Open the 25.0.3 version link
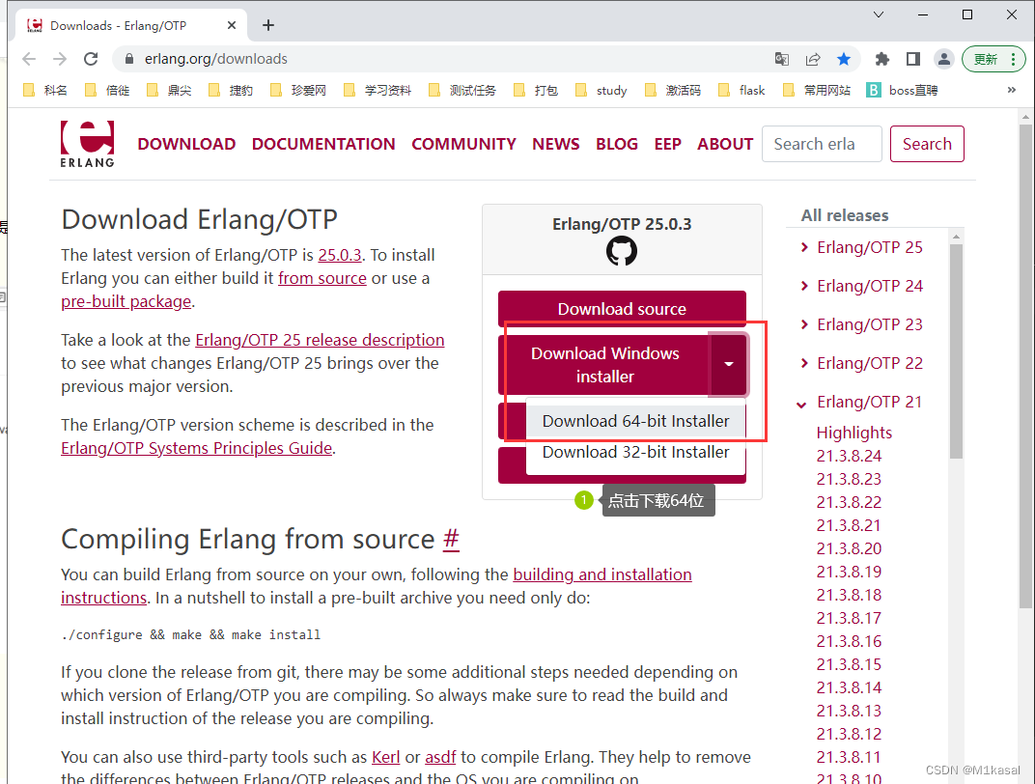 point(340,255)
